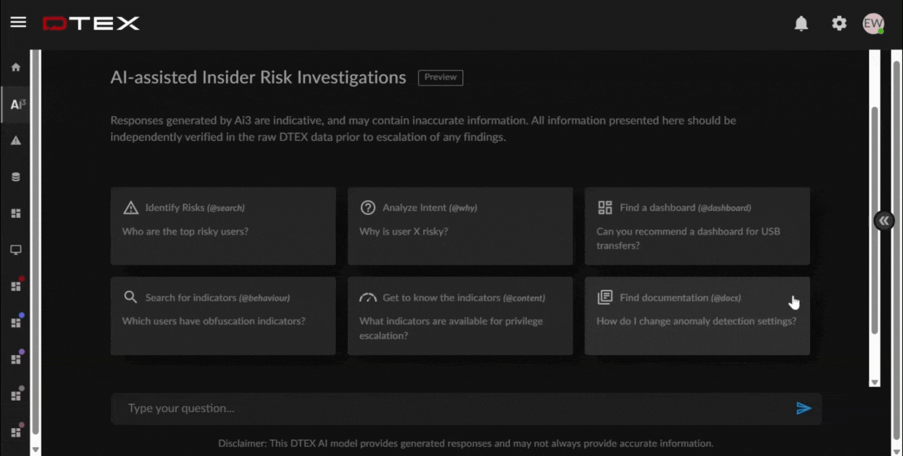Open the monitor/screens icon in the sidebar
The image size is (903, 456).
click(x=14, y=249)
